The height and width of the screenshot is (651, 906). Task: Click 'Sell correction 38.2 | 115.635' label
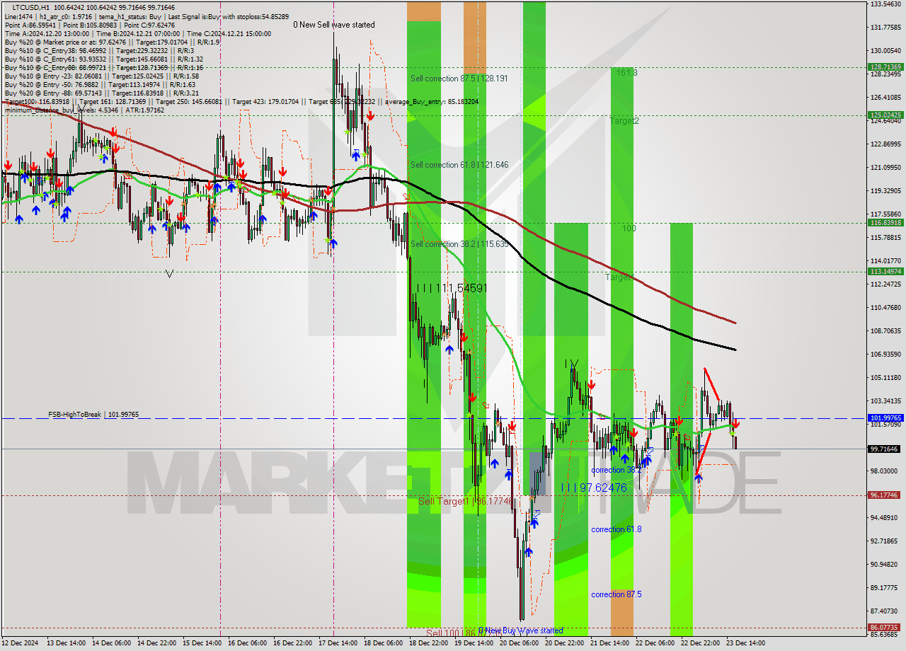[x=459, y=243]
